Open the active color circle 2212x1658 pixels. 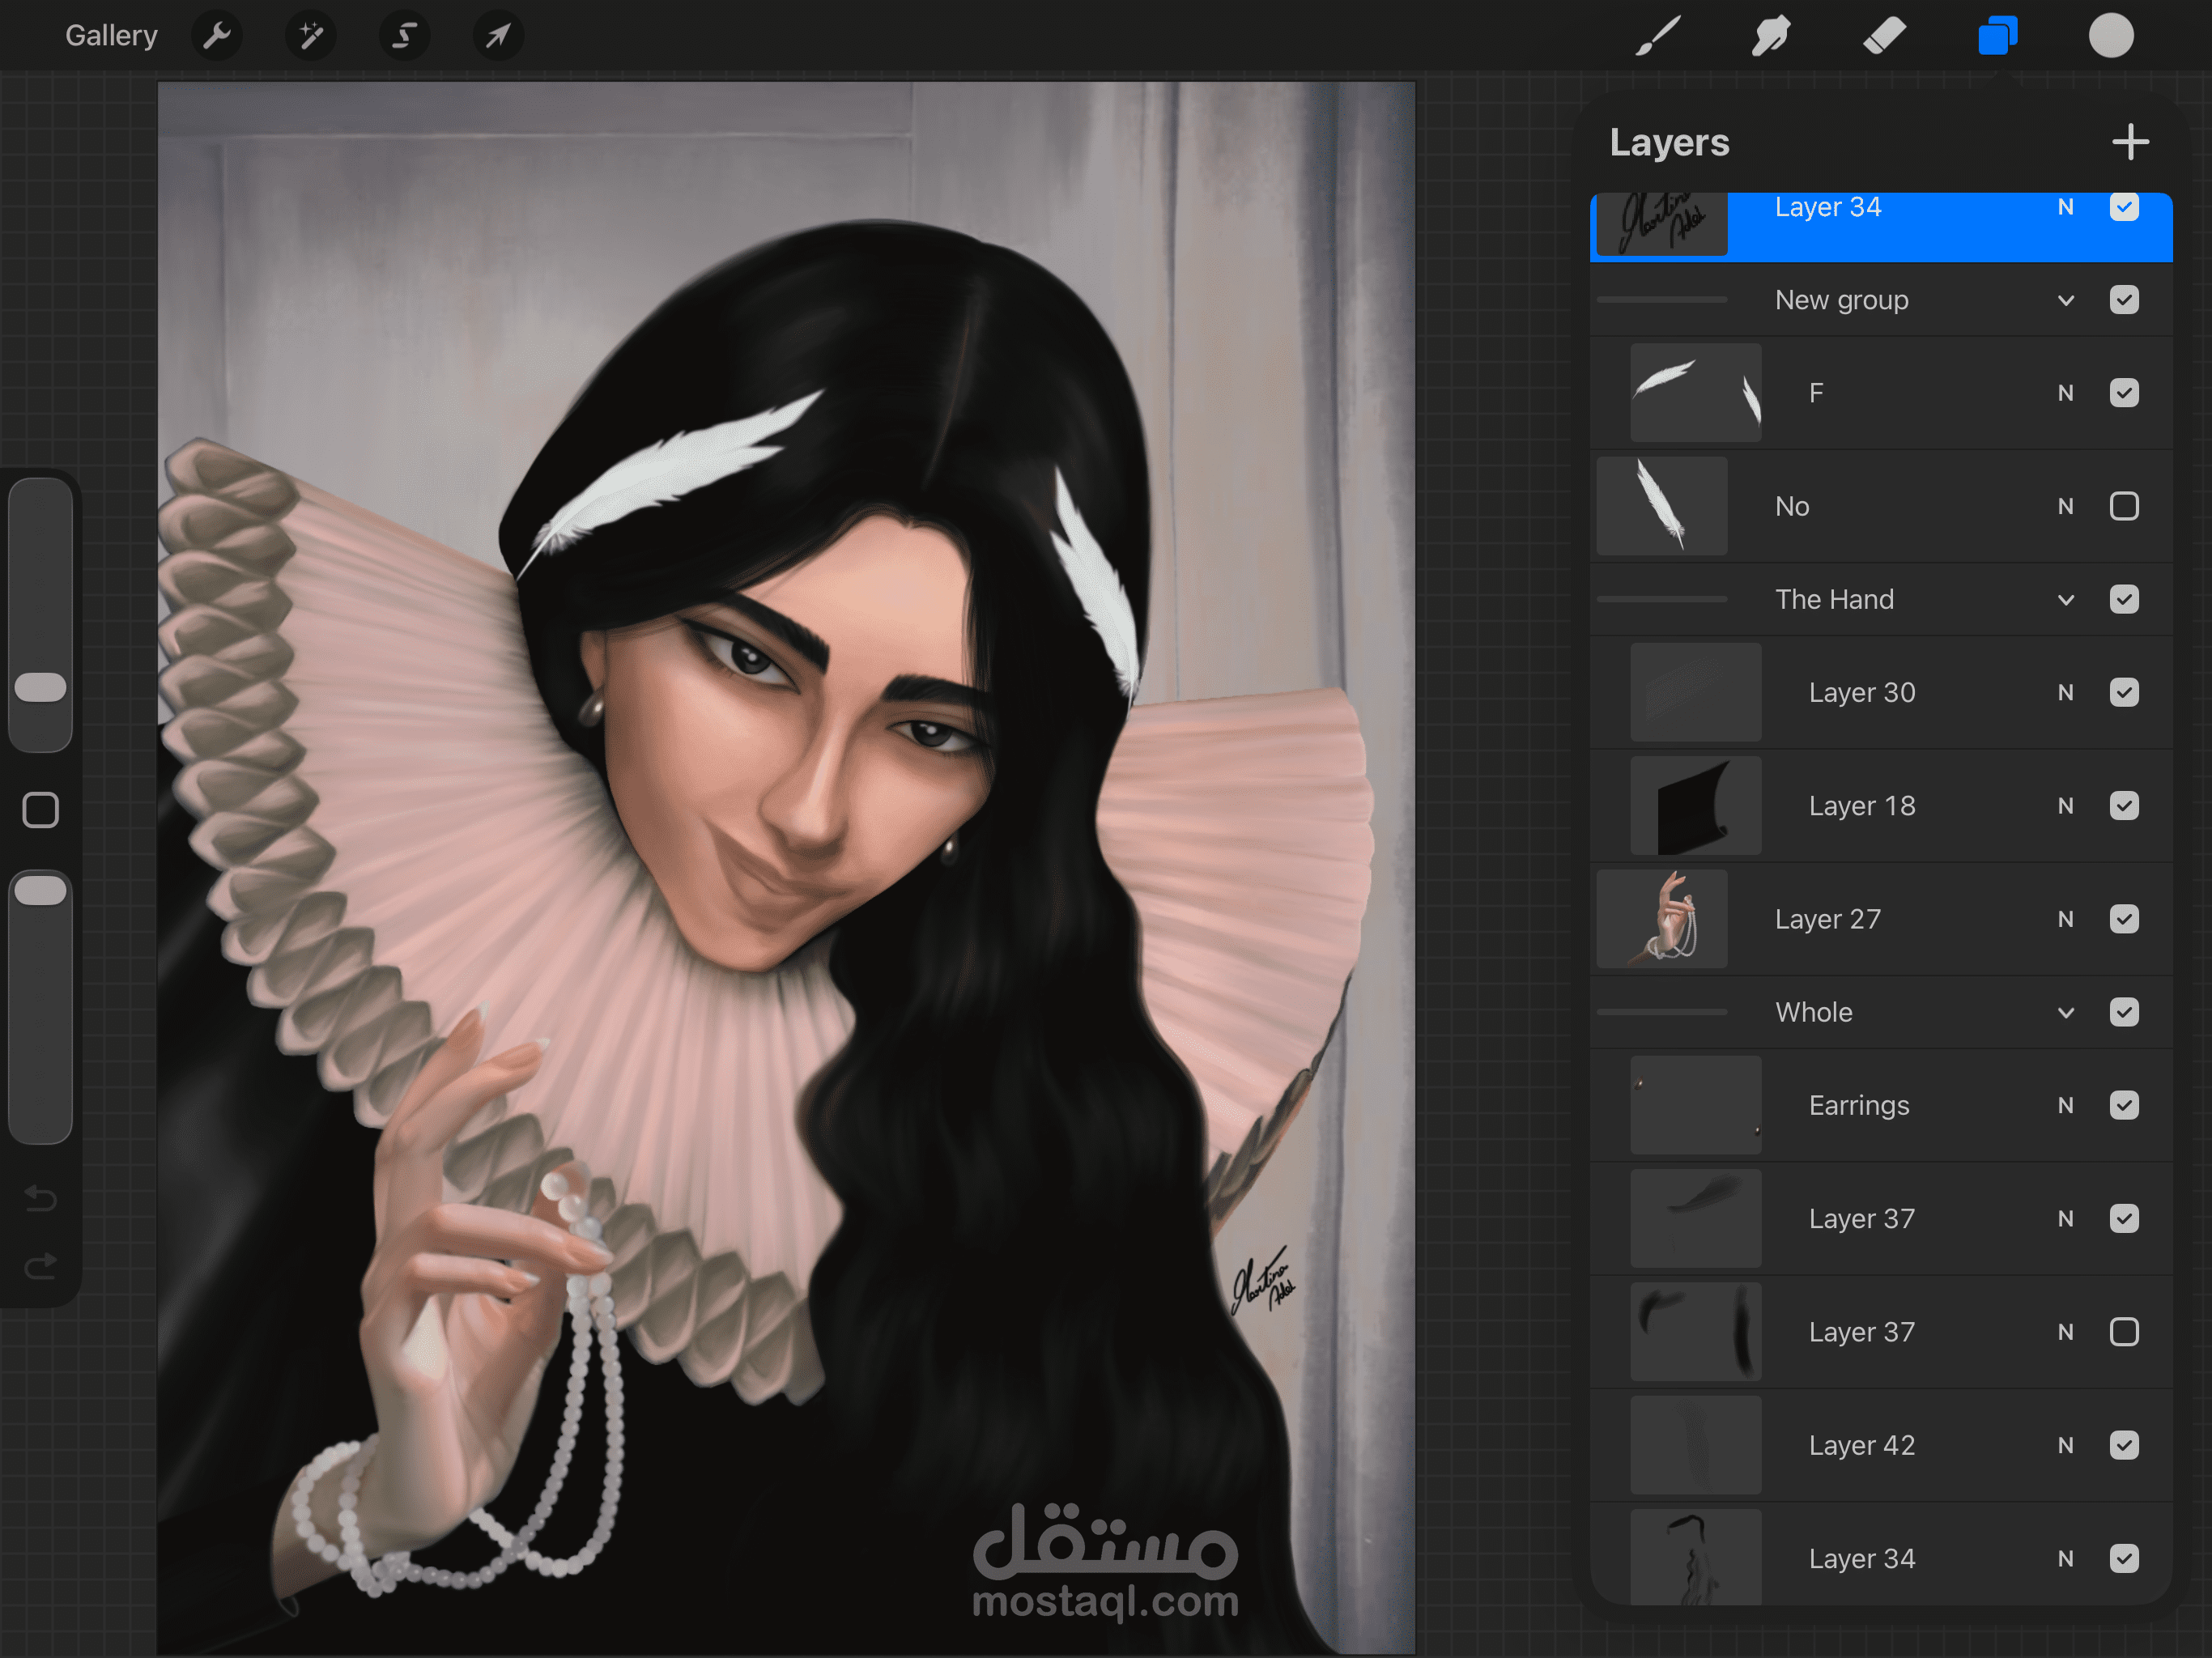click(2111, 36)
